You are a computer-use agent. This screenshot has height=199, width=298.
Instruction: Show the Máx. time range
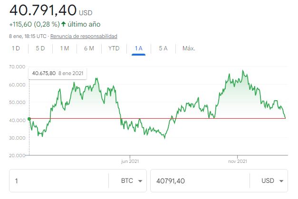(189, 48)
